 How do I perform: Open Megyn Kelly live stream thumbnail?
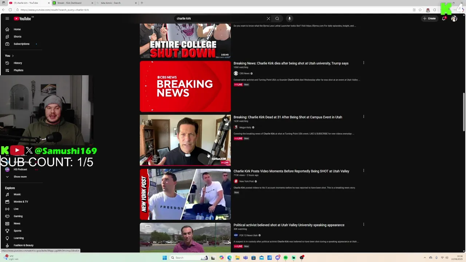[185, 140]
